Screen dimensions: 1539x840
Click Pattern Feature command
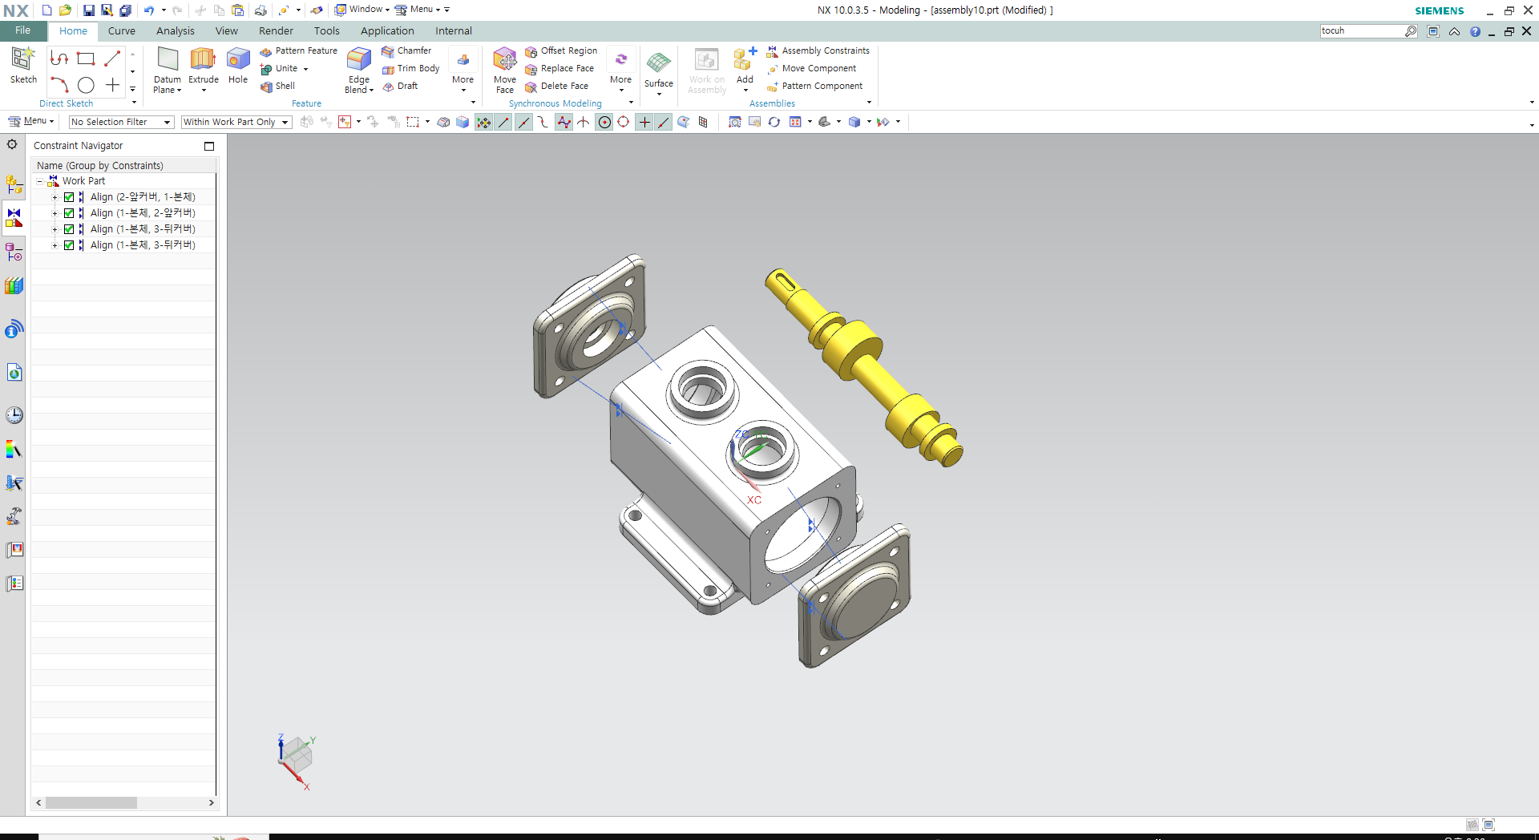point(299,51)
